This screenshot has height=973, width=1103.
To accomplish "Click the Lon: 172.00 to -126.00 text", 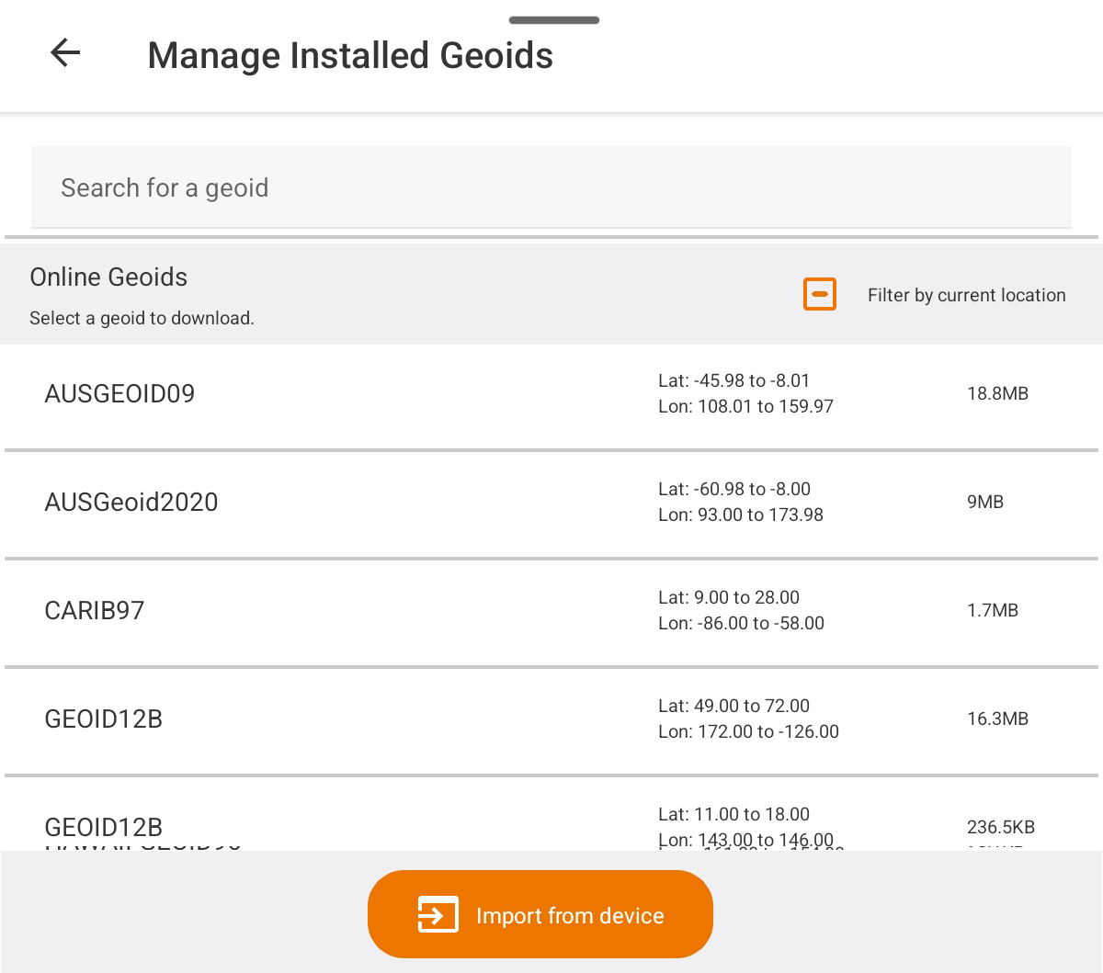I will (748, 731).
